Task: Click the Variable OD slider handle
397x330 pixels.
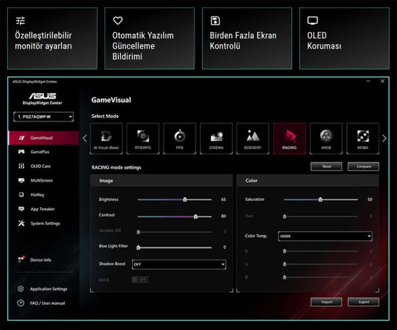Action: [138, 232]
